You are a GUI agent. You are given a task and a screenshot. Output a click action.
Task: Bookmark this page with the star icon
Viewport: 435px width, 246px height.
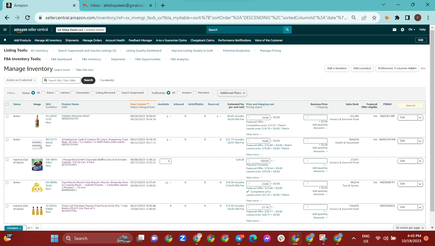coord(374,18)
